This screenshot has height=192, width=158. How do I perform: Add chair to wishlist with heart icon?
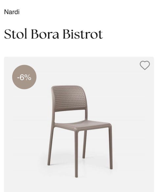(x=145, y=65)
